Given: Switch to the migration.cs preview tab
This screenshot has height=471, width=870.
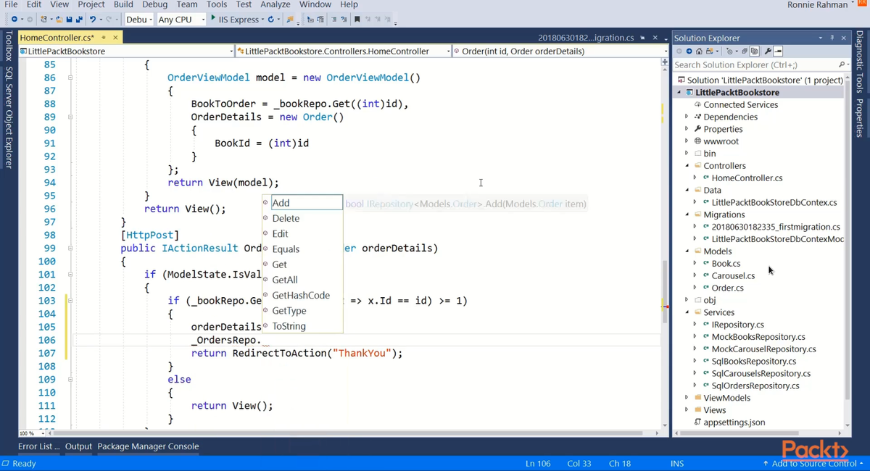Looking at the screenshot, I should click(x=586, y=38).
